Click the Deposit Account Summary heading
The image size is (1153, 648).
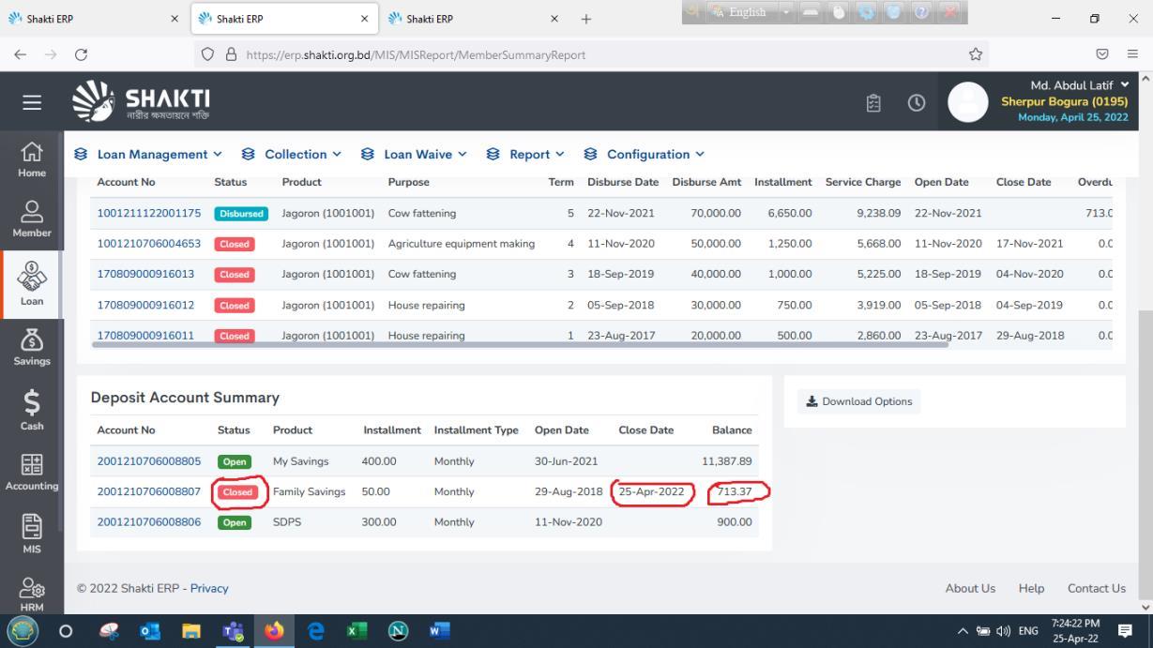click(x=185, y=398)
